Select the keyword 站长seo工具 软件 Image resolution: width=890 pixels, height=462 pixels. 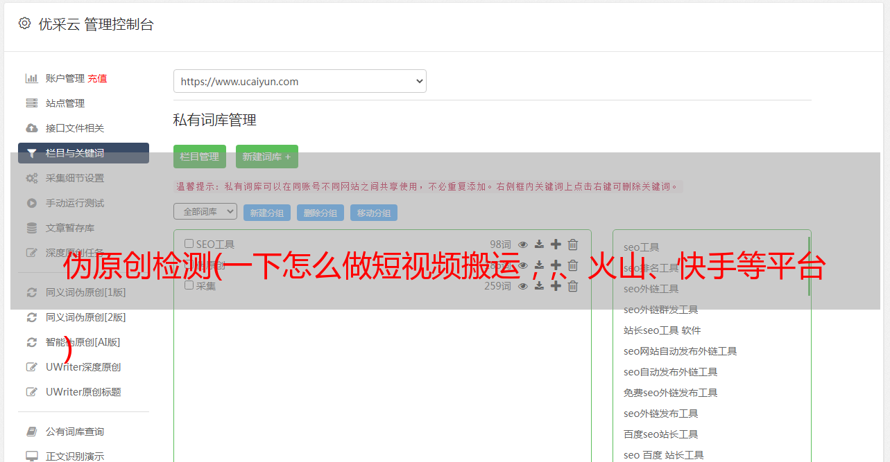[662, 330]
